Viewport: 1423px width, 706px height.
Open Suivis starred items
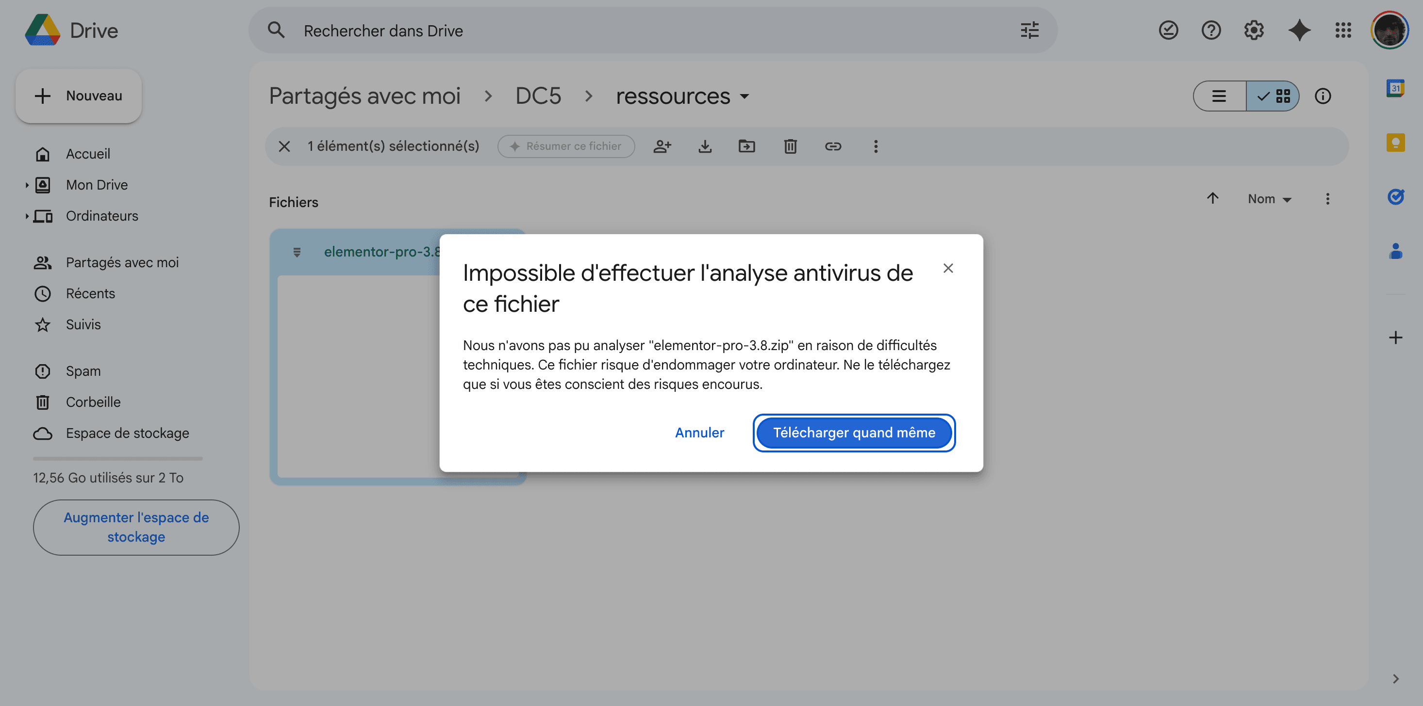(x=83, y=324)
